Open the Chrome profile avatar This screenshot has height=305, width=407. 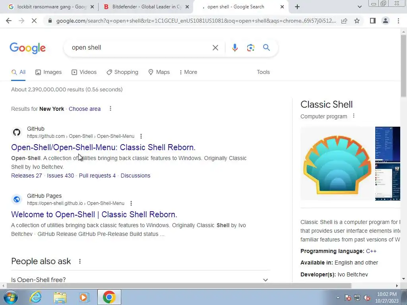386,21
